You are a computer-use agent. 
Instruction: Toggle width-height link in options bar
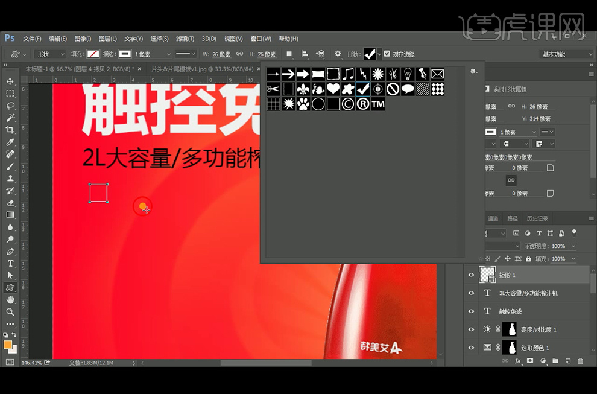click(239, 54)
